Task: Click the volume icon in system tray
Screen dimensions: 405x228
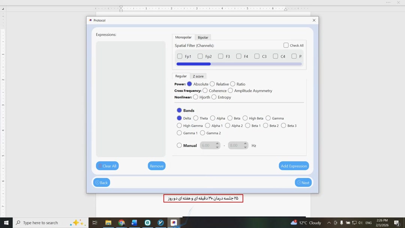Action: 361,223
